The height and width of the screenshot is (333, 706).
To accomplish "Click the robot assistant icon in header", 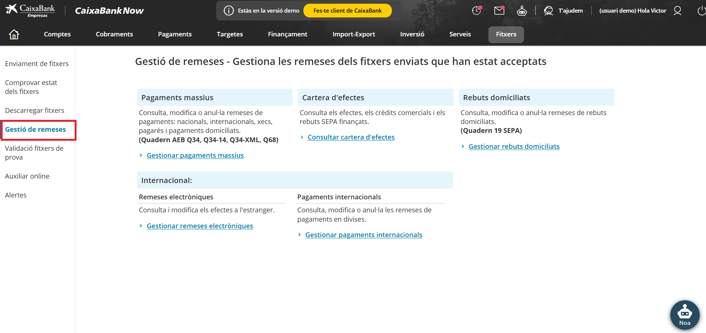I will tap(522, 11).
